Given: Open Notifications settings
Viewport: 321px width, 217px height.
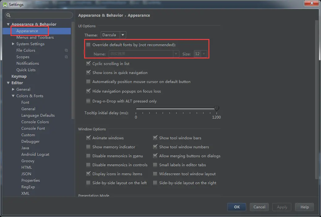Looking at the screenshot, I should click(x=28, y=63).
